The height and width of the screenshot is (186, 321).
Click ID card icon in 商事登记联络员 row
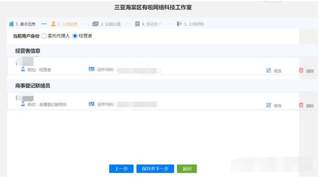point(91,104)
